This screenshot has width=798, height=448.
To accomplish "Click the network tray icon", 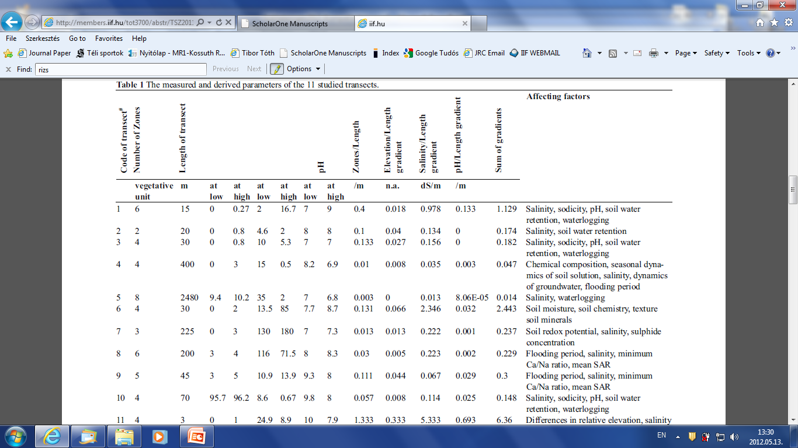I will click(720, 436).
